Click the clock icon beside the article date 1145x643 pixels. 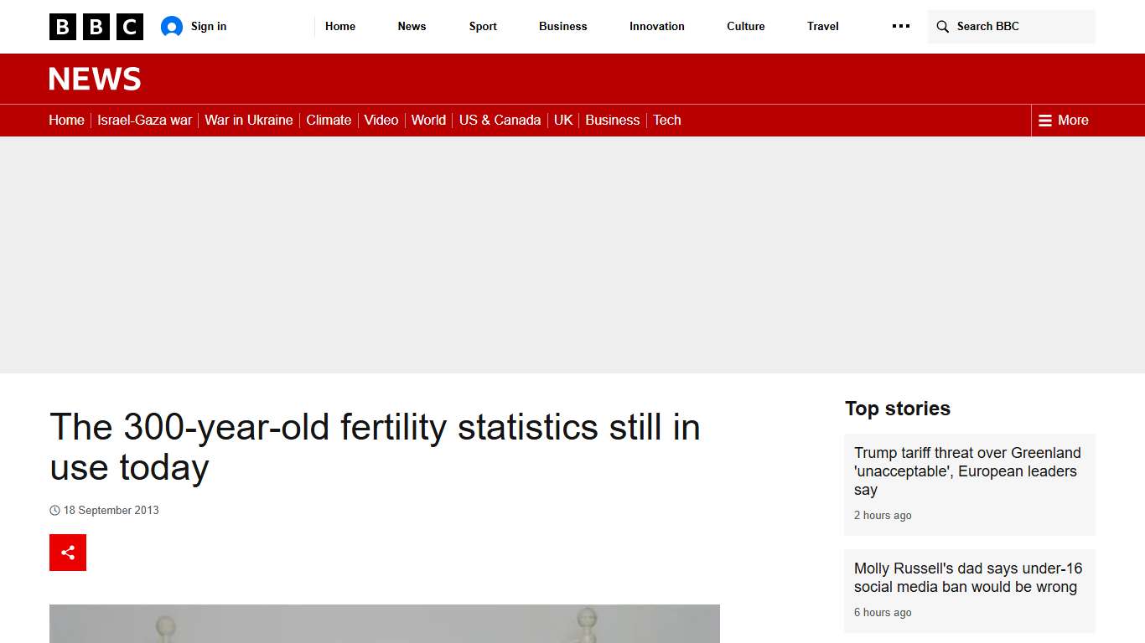coord(54,510)
